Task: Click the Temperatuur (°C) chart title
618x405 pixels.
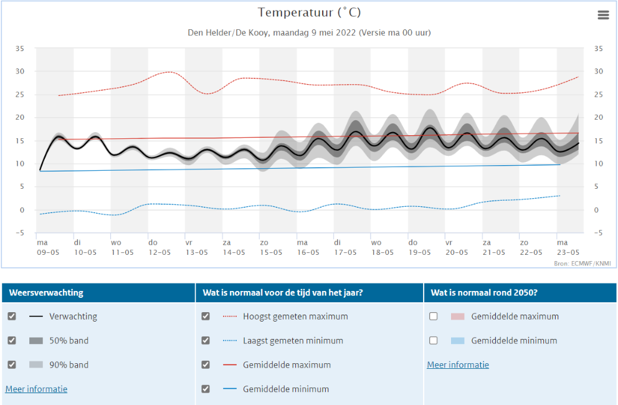Action: click(309, 12)
